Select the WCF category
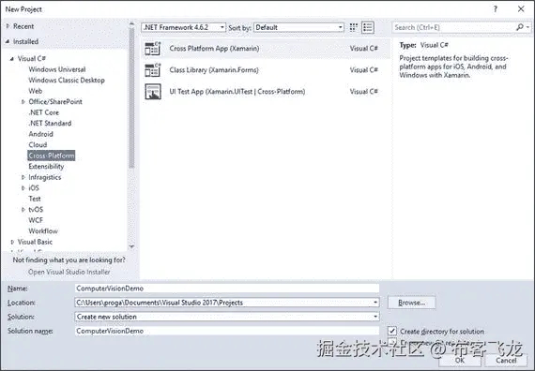 point(36,220)
